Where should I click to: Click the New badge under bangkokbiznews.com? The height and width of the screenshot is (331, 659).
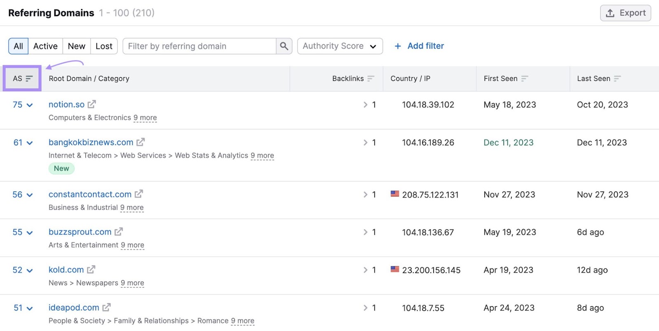click(x=61, y=169)
